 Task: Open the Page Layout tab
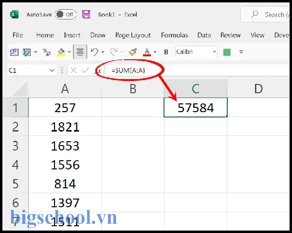(133, 35)
